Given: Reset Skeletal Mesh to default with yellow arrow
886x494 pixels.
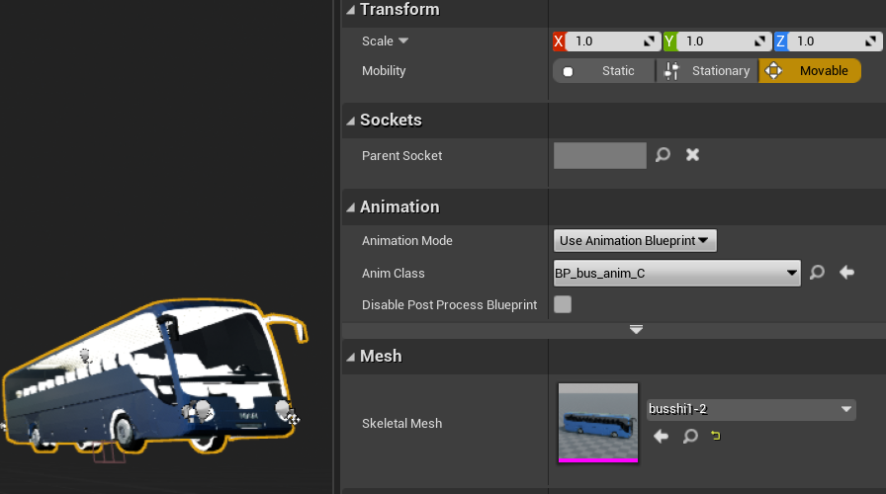Looking at the screenshot, I should click(713, 436).
